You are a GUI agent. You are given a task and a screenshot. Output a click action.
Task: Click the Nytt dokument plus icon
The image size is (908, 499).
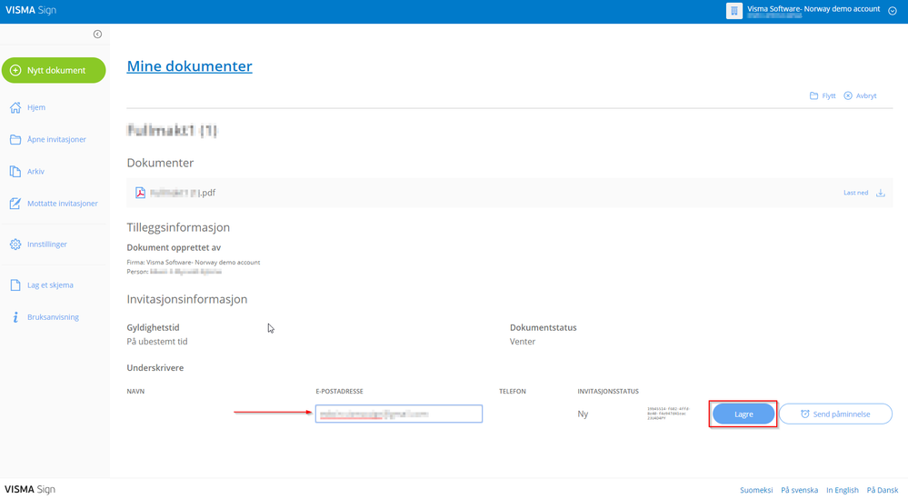click(15, 70)
